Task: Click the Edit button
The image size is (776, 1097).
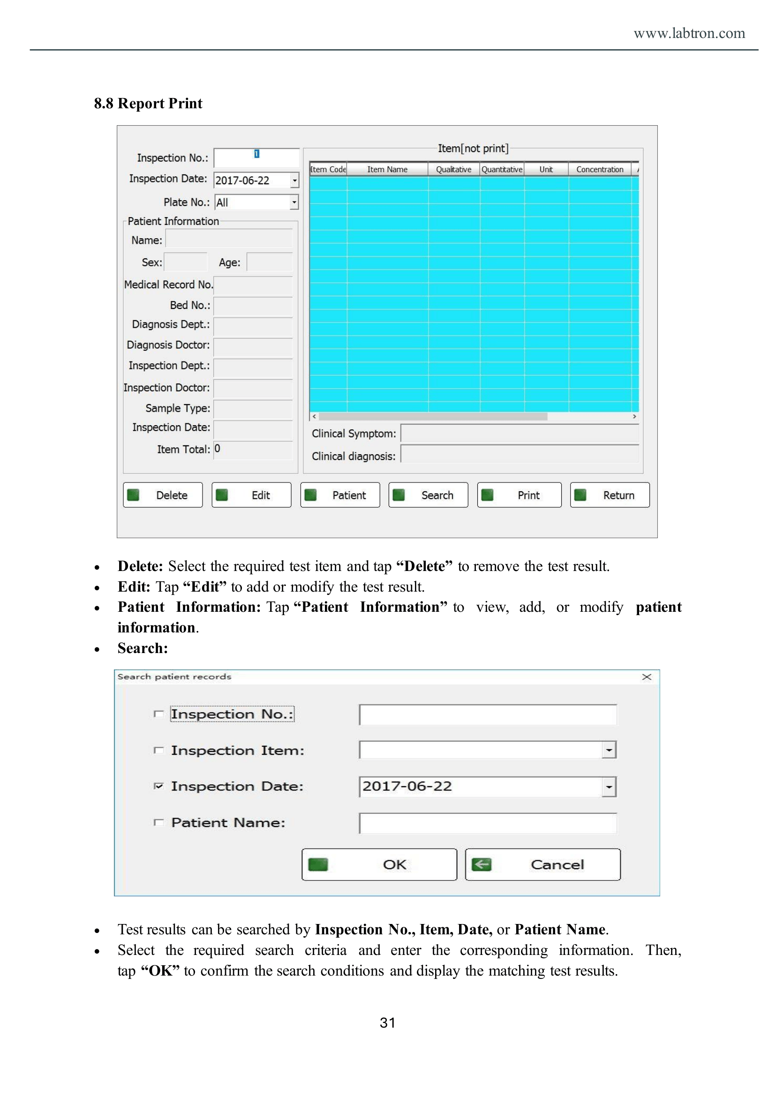Action: click(251, 495)
